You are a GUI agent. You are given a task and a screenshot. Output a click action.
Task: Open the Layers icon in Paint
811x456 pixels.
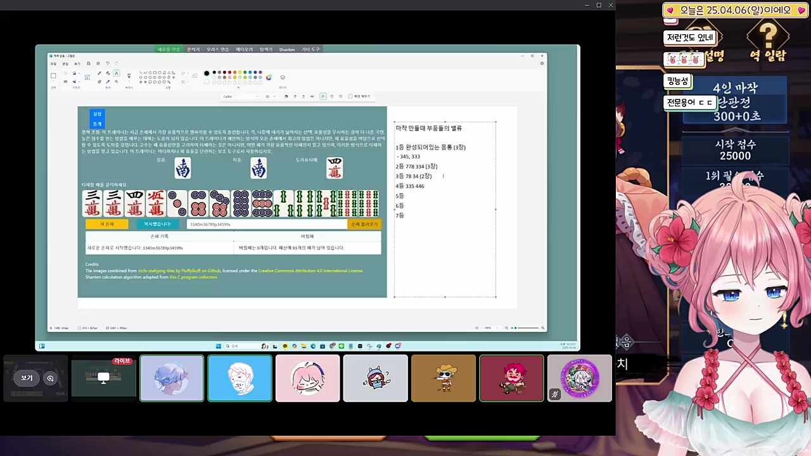pyautogui.click(x=283, y=77)
